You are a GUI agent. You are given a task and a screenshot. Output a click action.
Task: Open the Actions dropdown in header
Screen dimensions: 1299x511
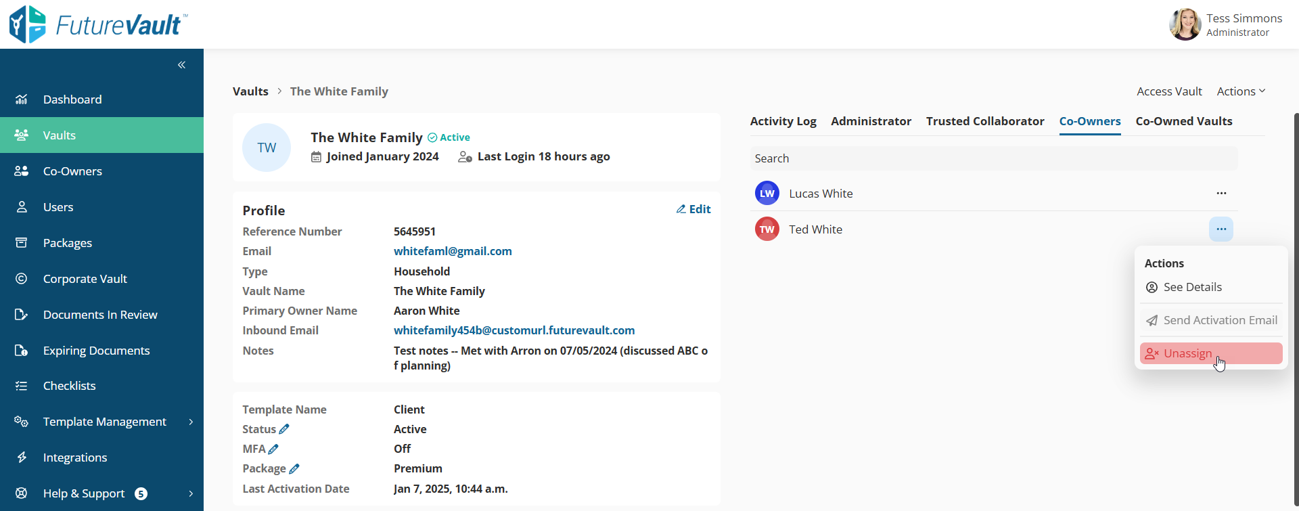tap(1241, 91)
